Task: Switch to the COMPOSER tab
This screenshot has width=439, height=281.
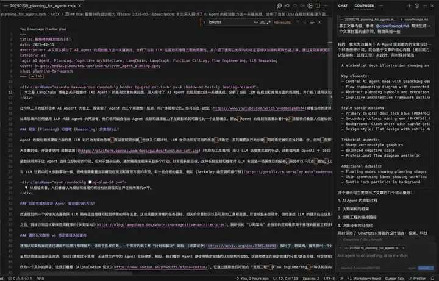Action: [364, 5]
